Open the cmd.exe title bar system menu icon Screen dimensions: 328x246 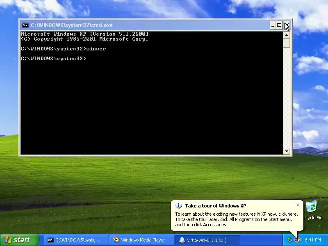click(25, 25)
